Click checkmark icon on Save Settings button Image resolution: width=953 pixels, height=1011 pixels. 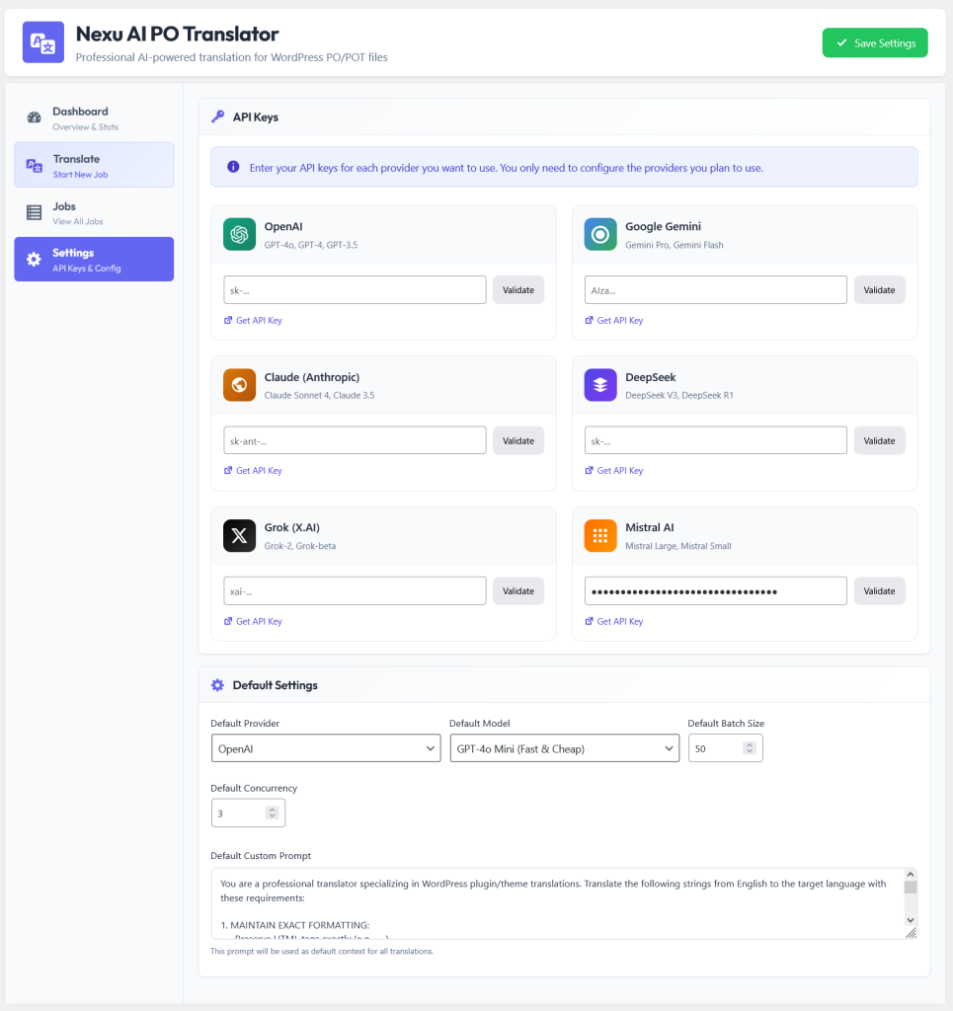click(841, 42)
